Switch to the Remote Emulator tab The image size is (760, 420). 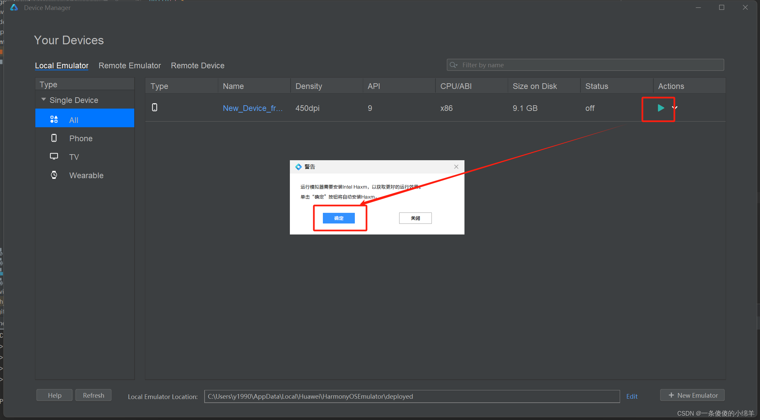(130, 66)
